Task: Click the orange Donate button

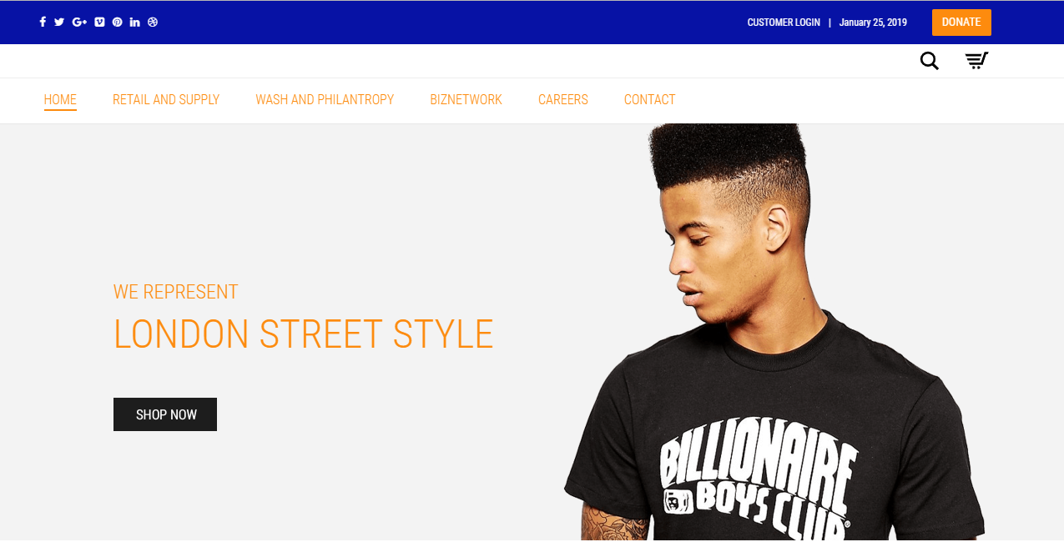Action: [x=961, y=23]
